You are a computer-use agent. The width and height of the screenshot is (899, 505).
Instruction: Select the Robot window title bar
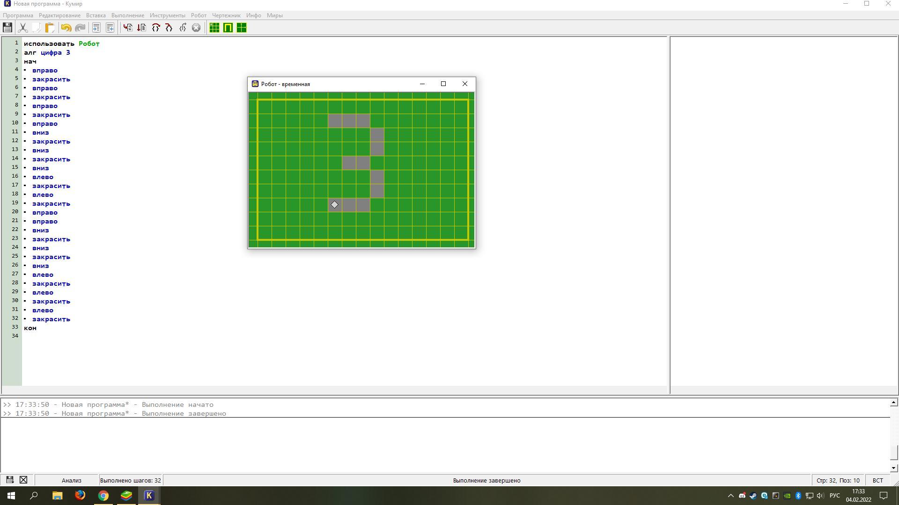[360, 84]
